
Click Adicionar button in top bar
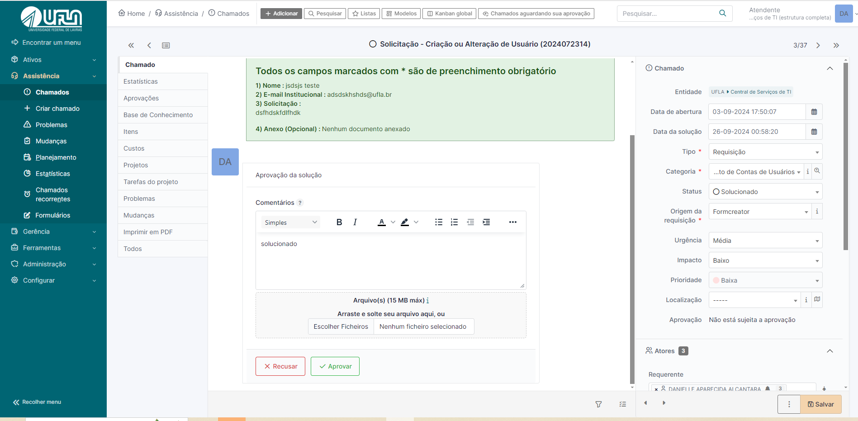tap(281, 14)
